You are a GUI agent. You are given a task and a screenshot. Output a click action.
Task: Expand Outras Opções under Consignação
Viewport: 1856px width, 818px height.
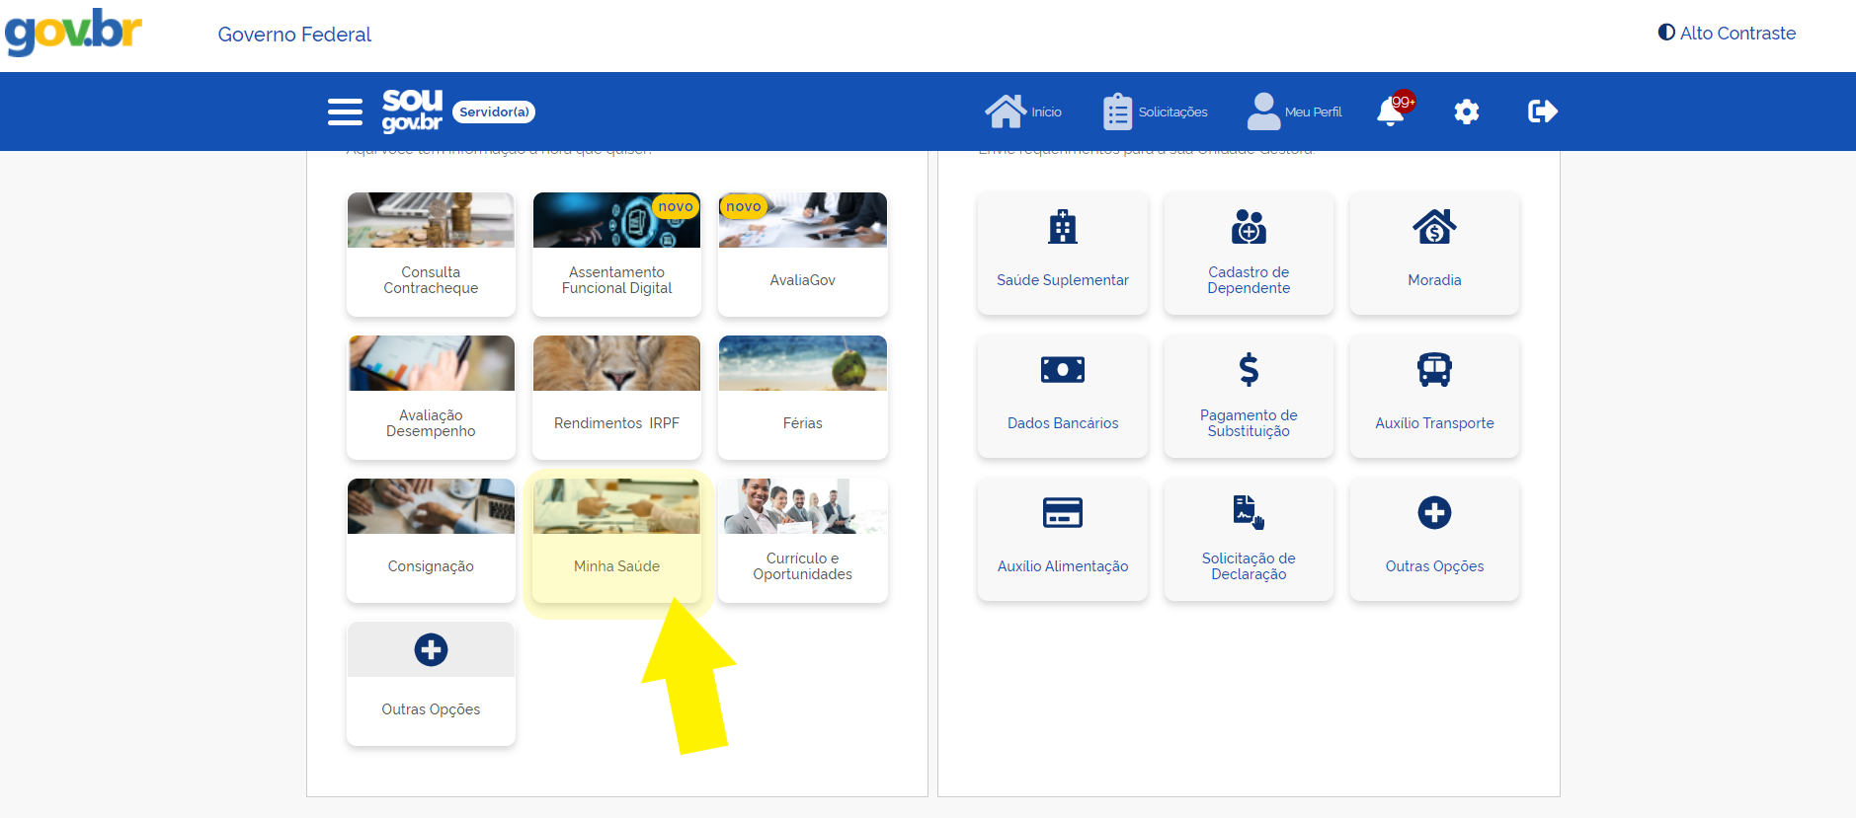point(431,683)
